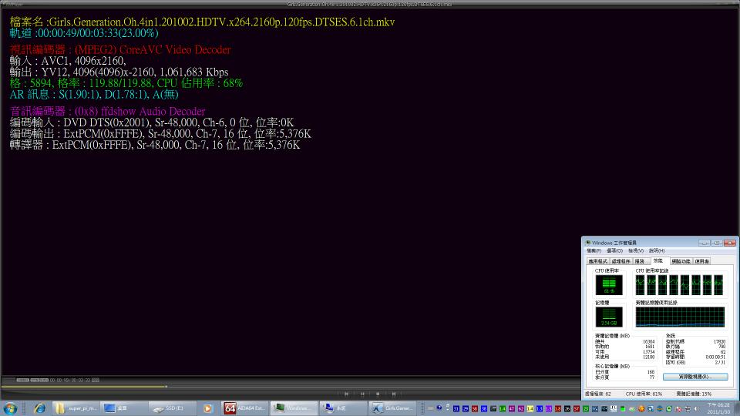Click the 輸入 AVC1, 4096x2160 line
This screenshot has width=740, height=416.
coord(68,61)
